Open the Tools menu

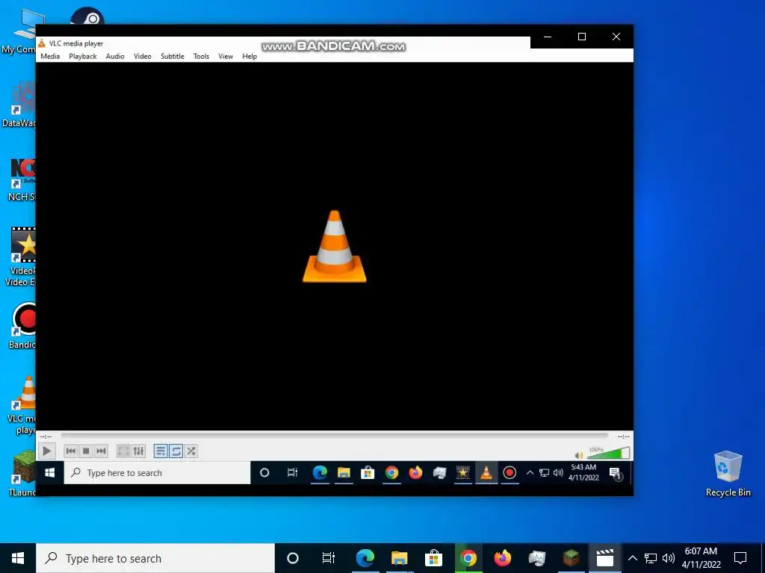click(x=201, y=56)
